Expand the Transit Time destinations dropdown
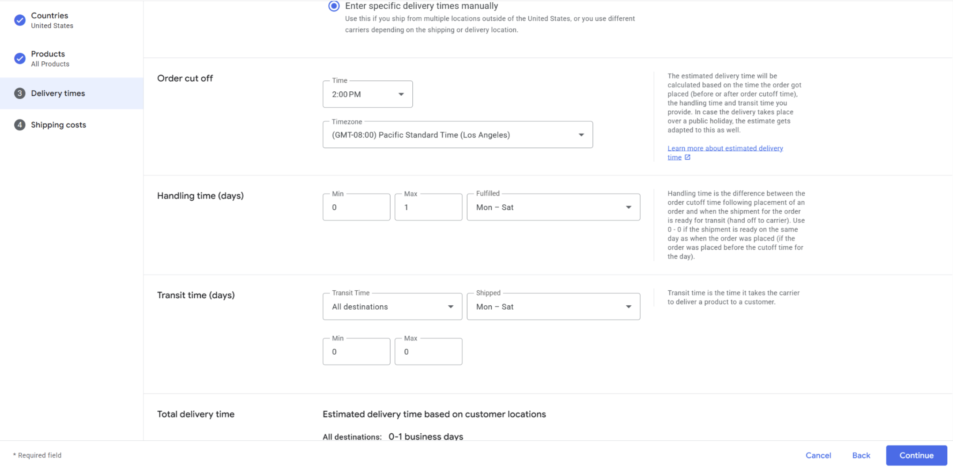Image resolution: width=953 pixels, height=469 pixels. click(x=392, y=307)
